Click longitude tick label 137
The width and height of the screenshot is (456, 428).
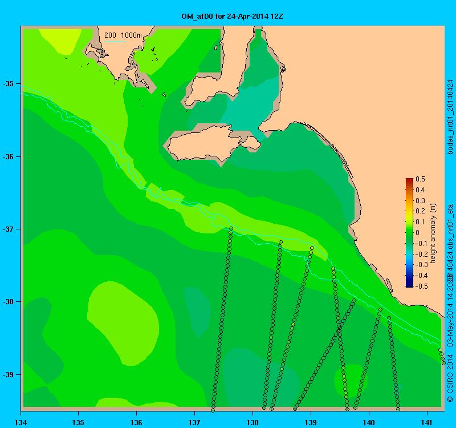click(194, 422)
